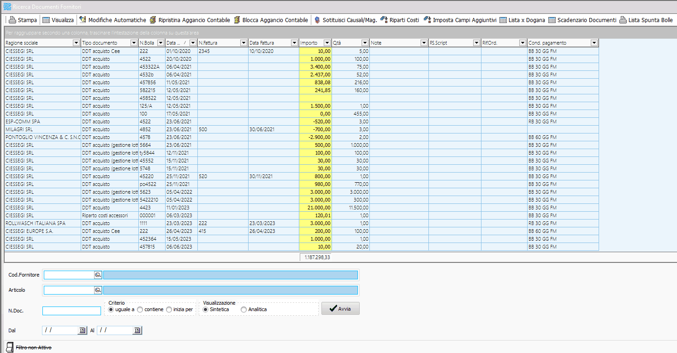677x353 pixels.
Task: Click the Riparto costi accessori cell
Action: pos(110,215)
